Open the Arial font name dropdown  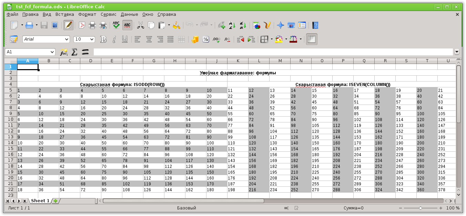tap(67, 39)
